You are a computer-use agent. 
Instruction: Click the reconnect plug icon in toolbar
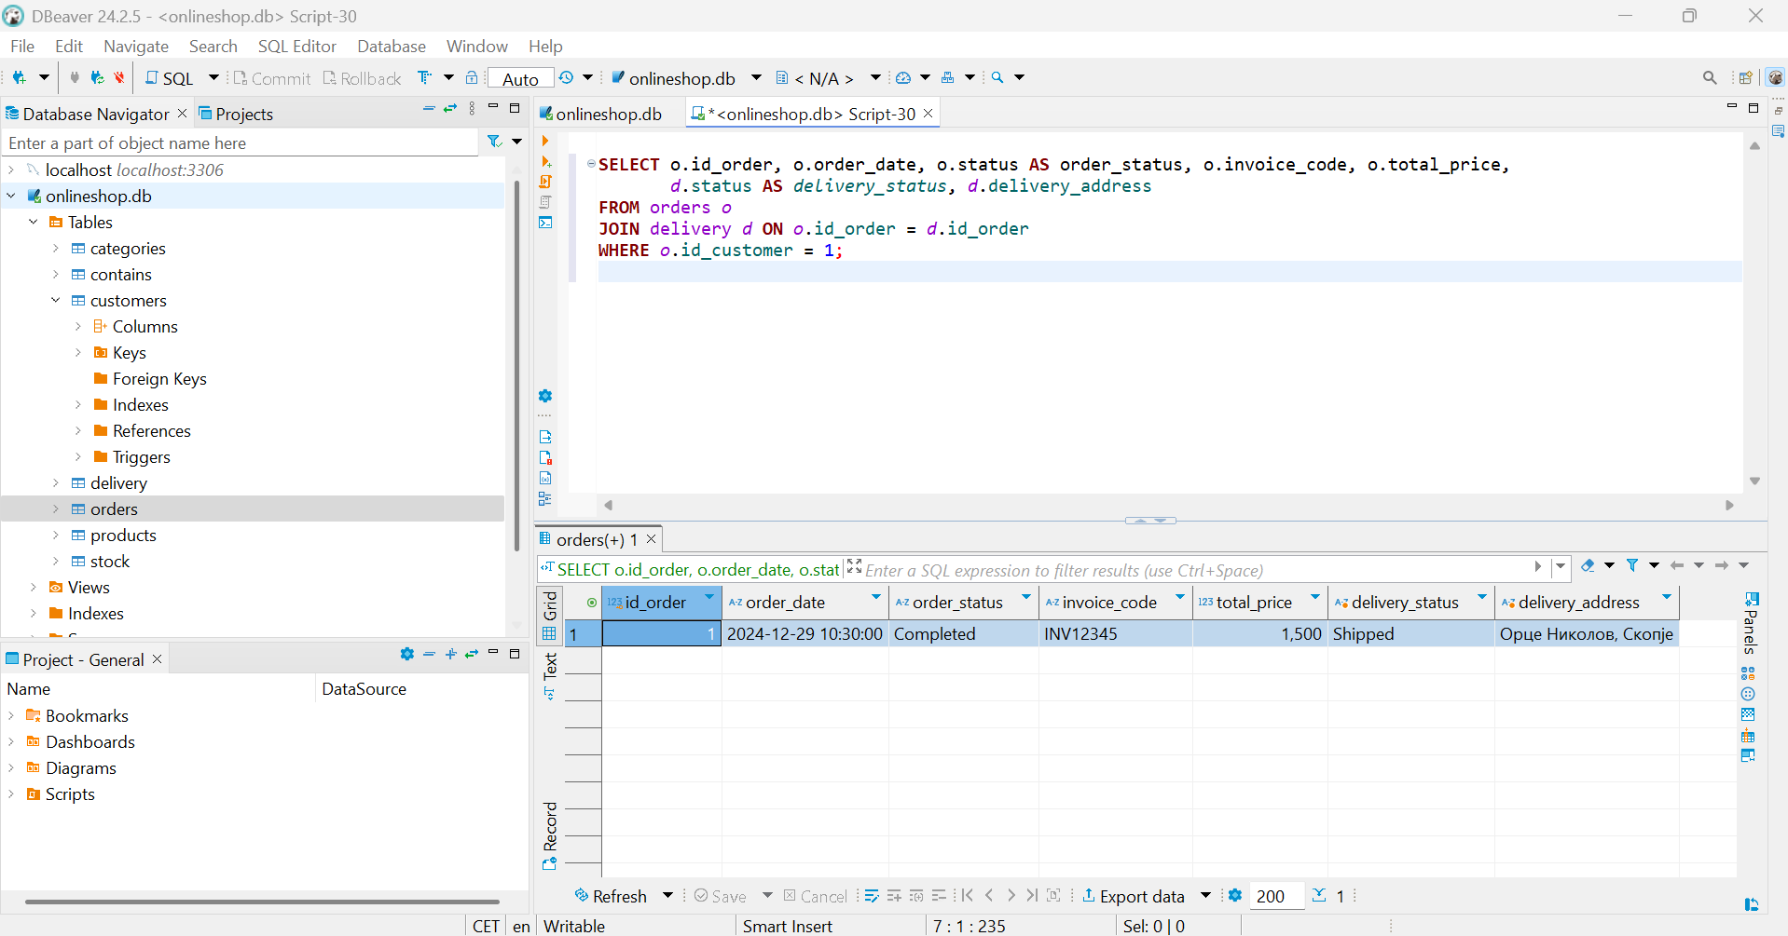point(97,78)
